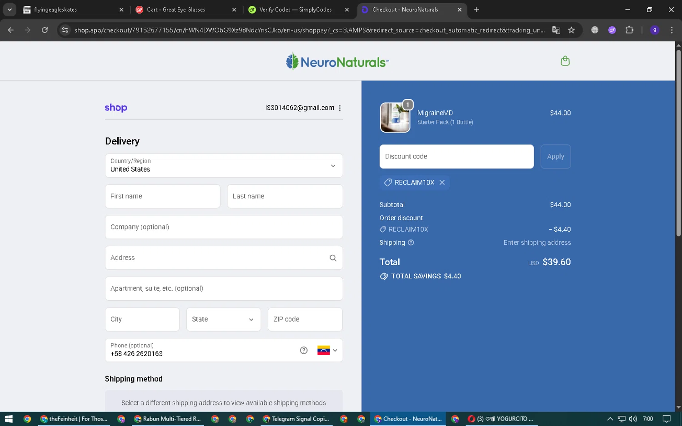Show hidden system tray icons
This screenshot has height=426, width=682.
click(610, 419)
